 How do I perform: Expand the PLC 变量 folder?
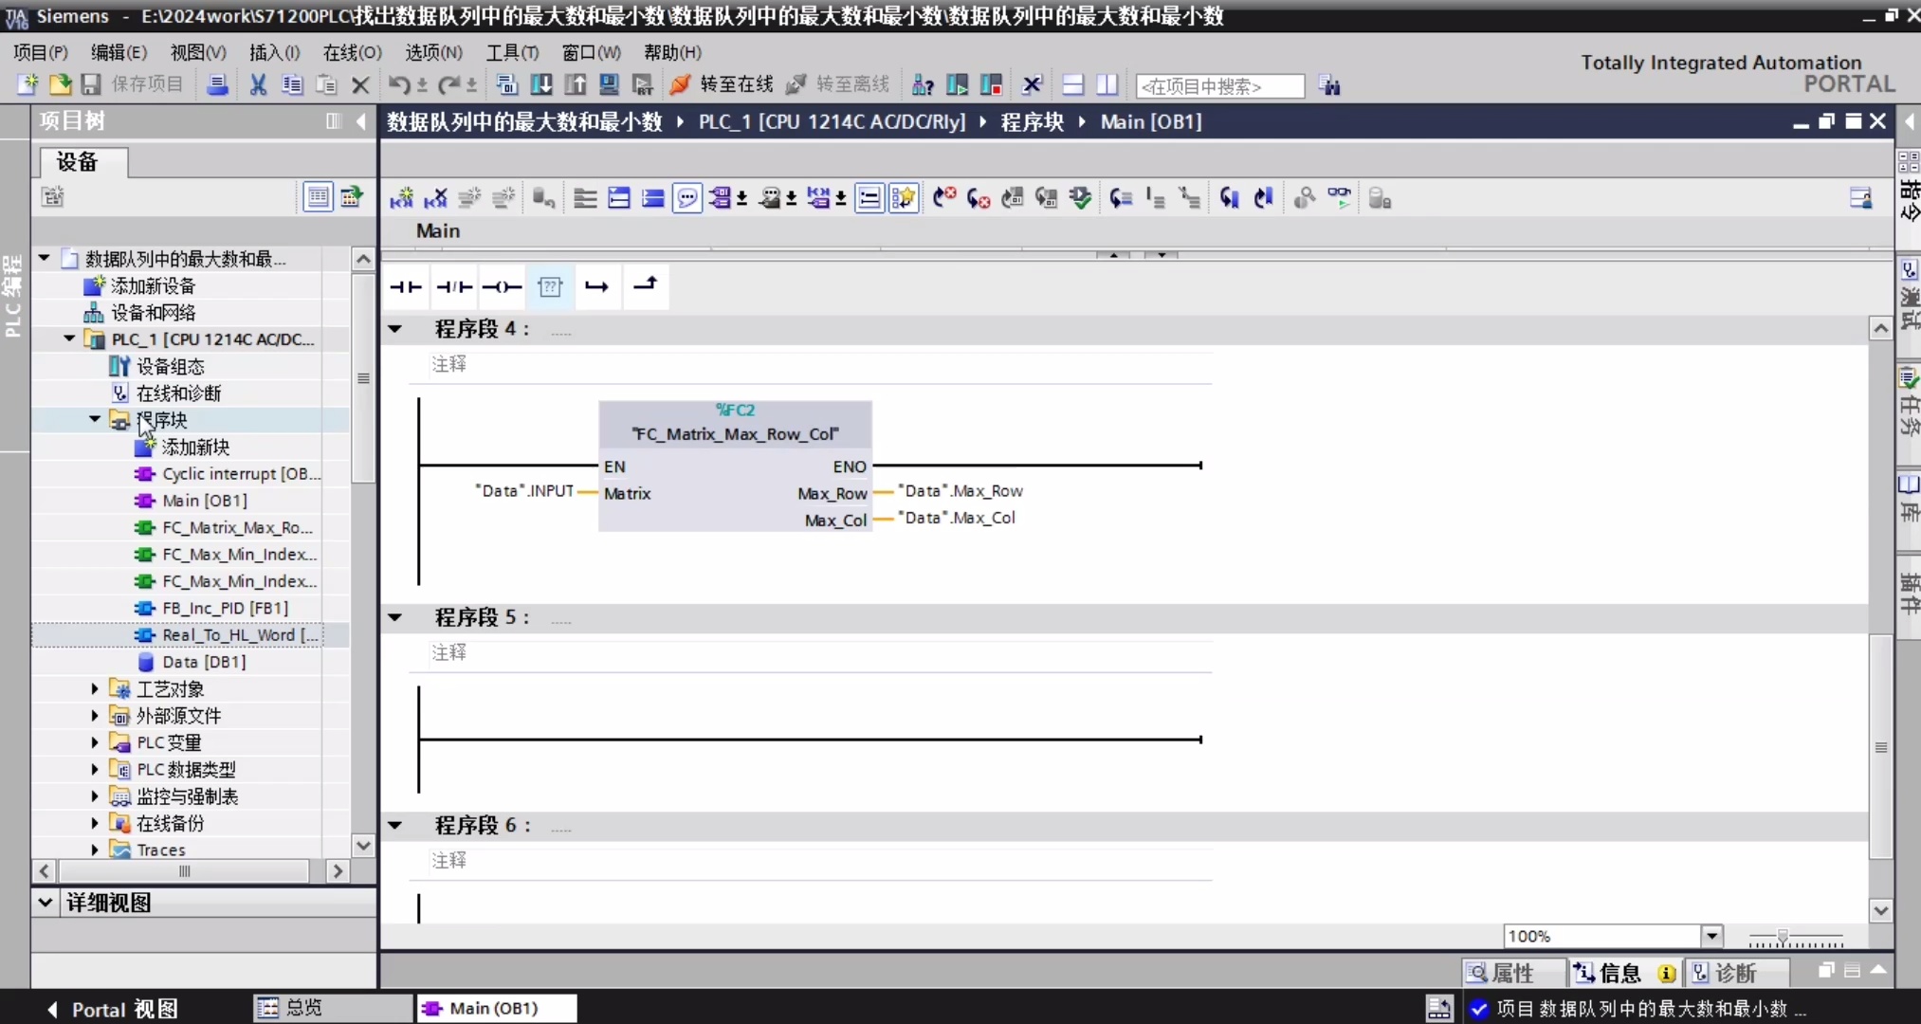click(95, 742)
